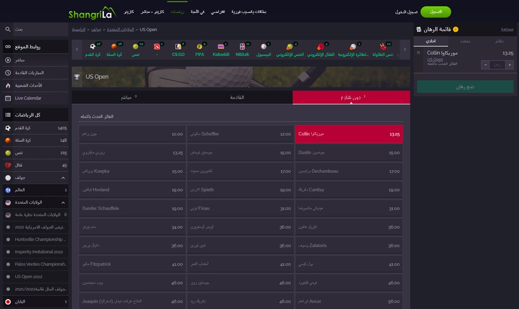Screen dimensions: 519x309
Task: Click the search input box
Action: tap(41, 29)
